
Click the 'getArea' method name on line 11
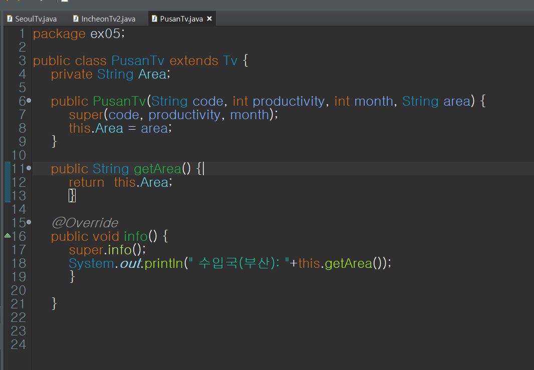click(x=158, y=169)
